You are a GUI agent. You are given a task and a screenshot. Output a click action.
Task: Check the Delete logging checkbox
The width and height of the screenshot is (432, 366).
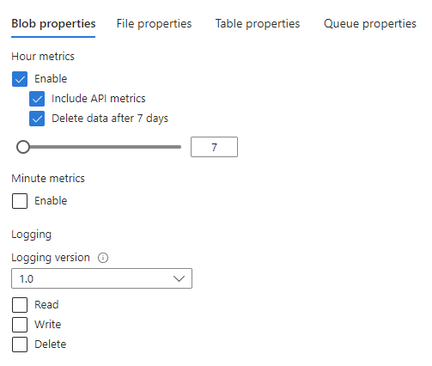[20, 345]
